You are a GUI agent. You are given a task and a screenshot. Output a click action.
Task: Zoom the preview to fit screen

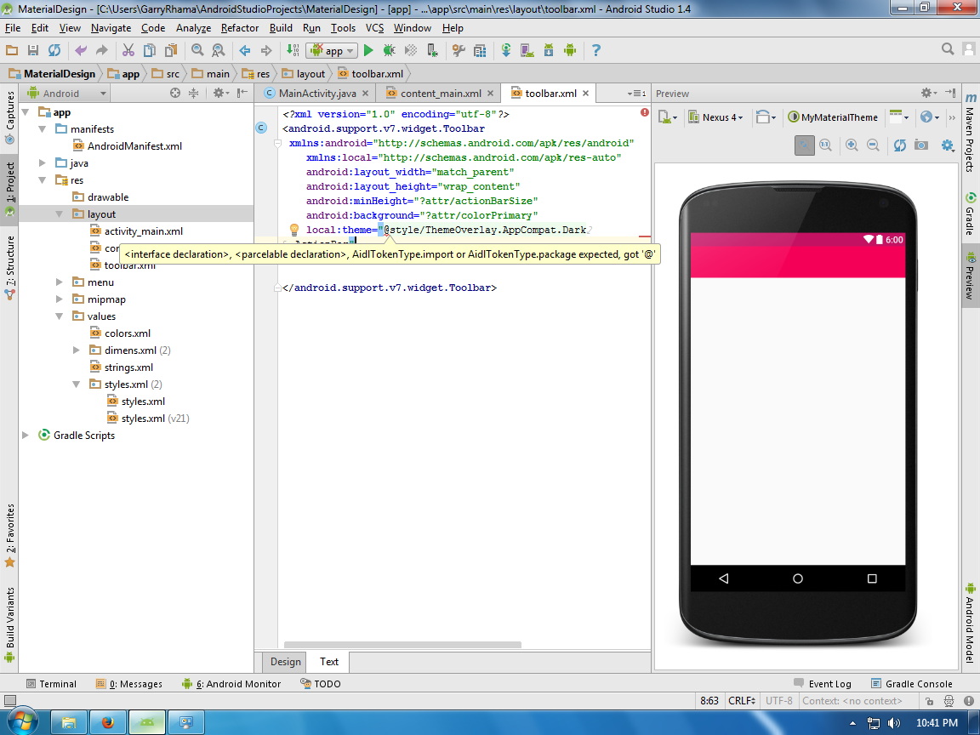(x=805, y=145)
